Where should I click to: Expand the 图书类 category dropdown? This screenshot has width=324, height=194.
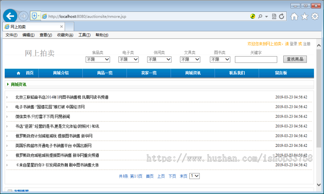220,59
